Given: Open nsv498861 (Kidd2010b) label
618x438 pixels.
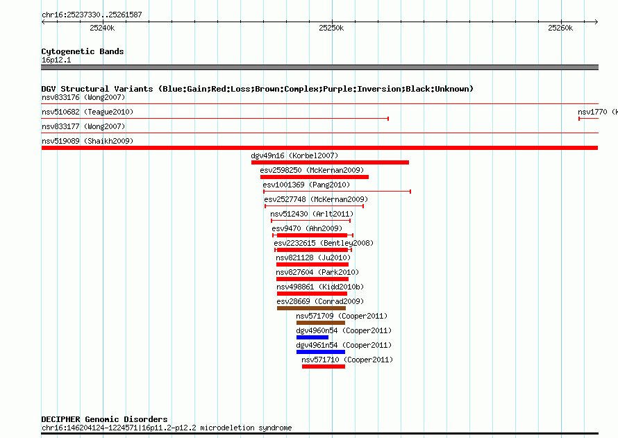Looking at the screenshot, I should click(320, 287).
